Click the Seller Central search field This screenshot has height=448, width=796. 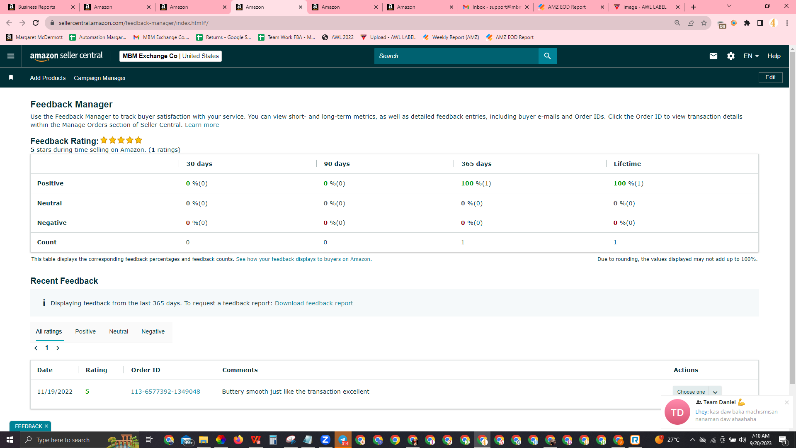(456, 56)
